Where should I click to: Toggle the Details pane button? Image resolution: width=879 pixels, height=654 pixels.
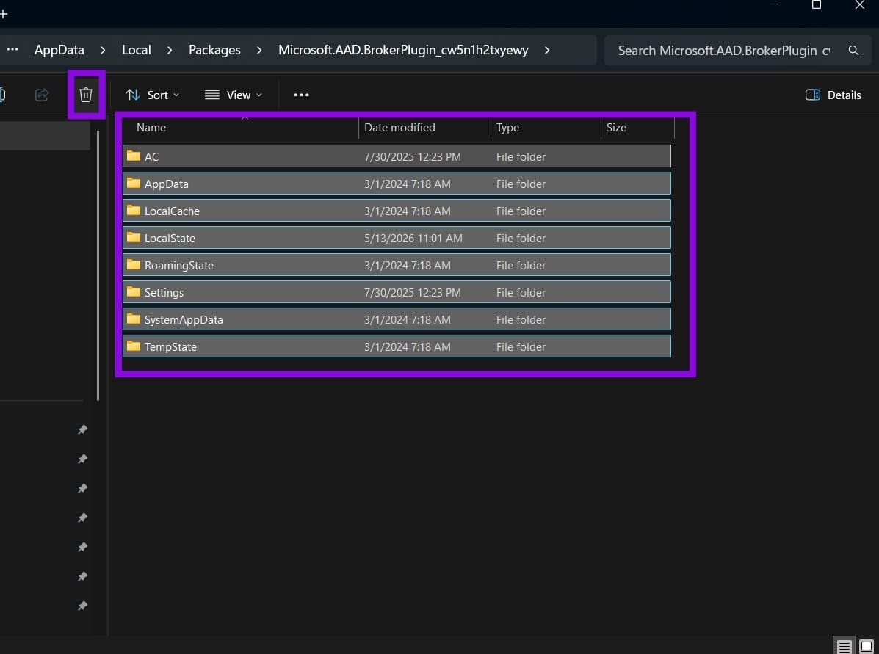point(833,95)
